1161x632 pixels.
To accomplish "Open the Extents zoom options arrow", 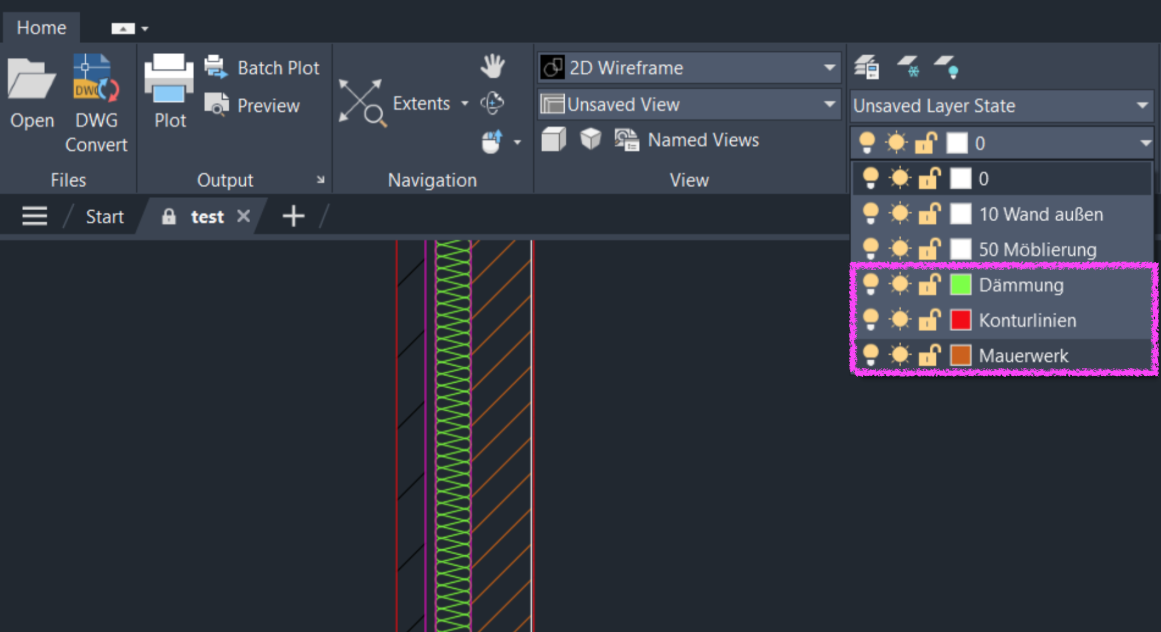I will click(x=465, y=103).
